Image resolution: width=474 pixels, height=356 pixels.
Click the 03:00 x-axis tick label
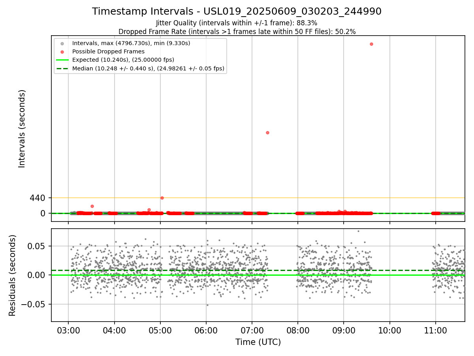68,330
